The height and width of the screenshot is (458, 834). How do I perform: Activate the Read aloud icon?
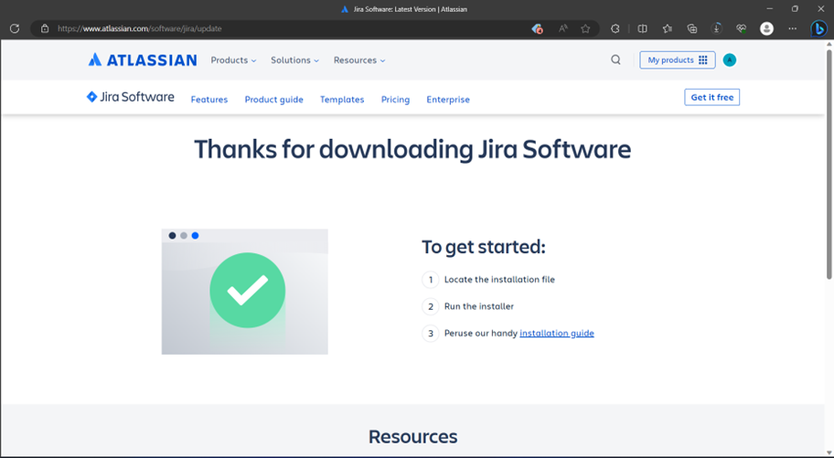coord(562,28)
